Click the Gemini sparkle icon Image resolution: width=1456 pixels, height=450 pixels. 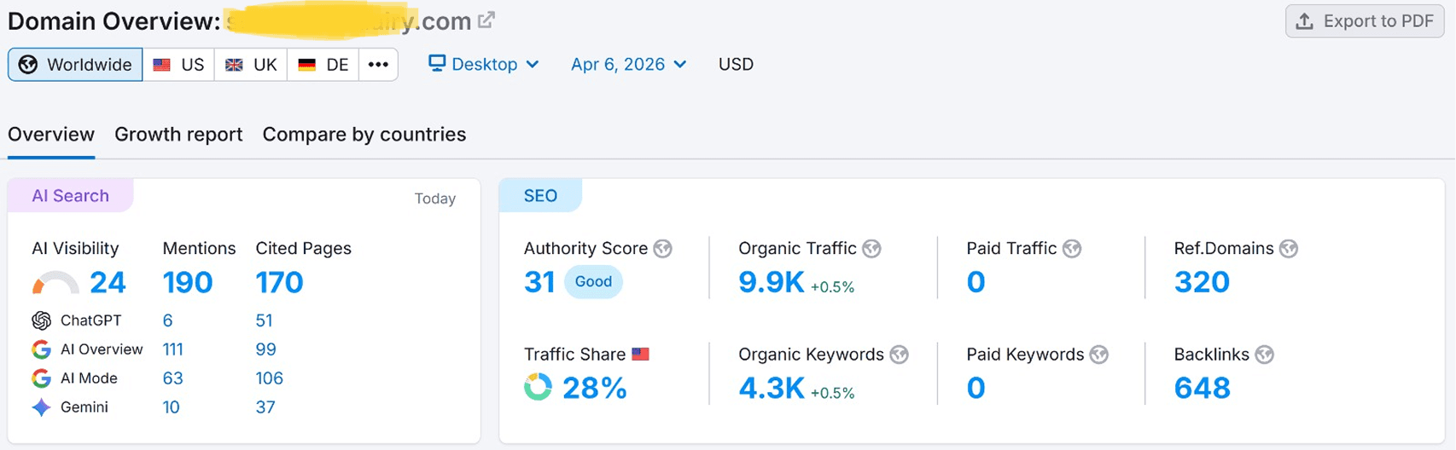click(41, 407)
